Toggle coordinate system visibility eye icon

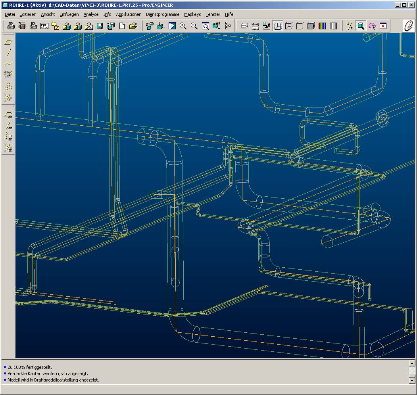click(x=8, y=148)
